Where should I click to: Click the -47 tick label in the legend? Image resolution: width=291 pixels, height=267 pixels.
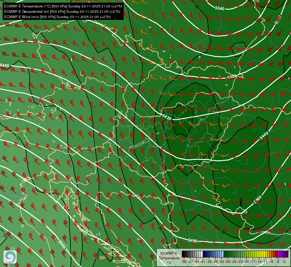pos(190,262)
